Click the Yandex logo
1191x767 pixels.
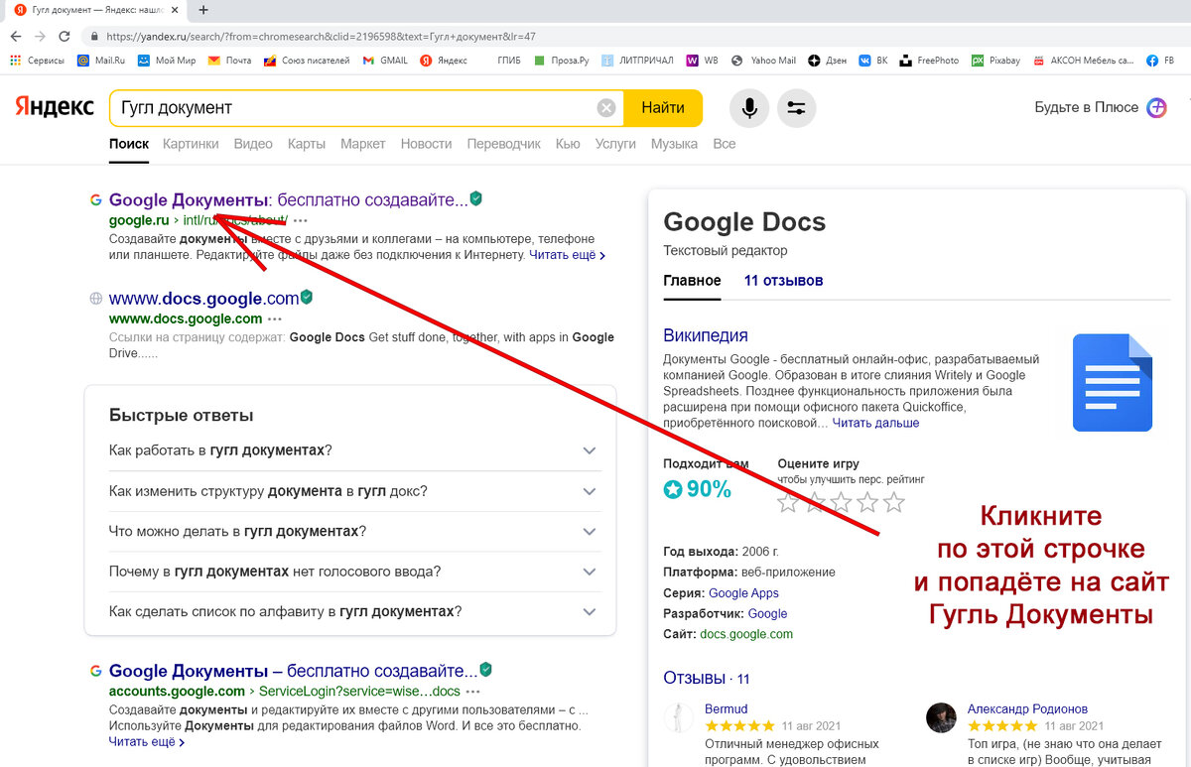click(55, 107)
